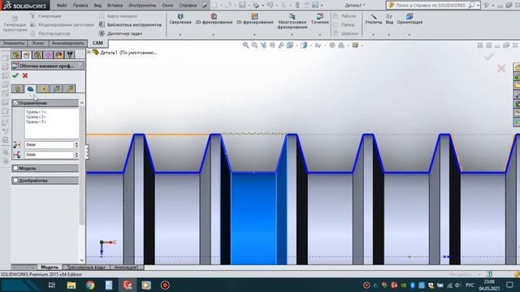Click the Print icon in the top toolbar

click(x=255, y=5)
